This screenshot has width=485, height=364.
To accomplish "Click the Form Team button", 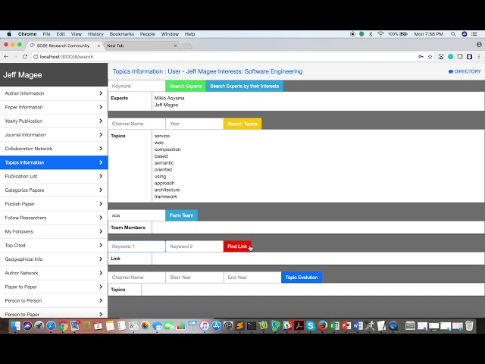I will [x=182, y=215].
